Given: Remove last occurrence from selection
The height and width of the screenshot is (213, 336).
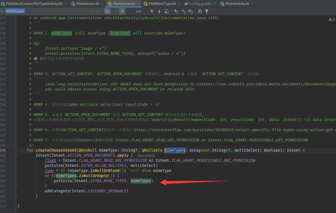Looking at the screenshot, I should click(x=183, y=11).
